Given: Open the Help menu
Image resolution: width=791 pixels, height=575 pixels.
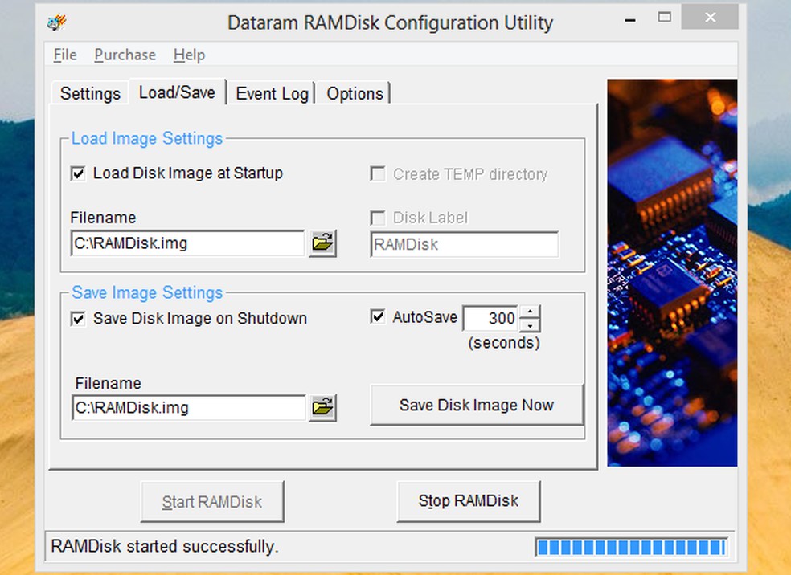Looking at the screenshot, I should pyautogui.click(x=189, y=55).
